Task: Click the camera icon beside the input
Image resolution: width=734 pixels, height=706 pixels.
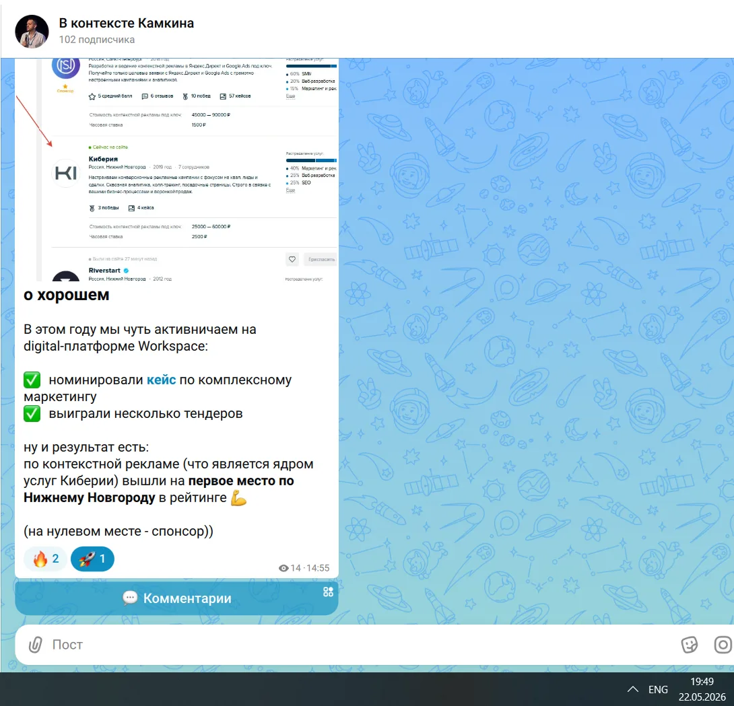Action: [723, 645]
